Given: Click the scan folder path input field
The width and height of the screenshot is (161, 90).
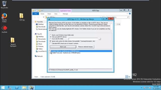Looking at the screenshot, I should (x=83, y=39).
